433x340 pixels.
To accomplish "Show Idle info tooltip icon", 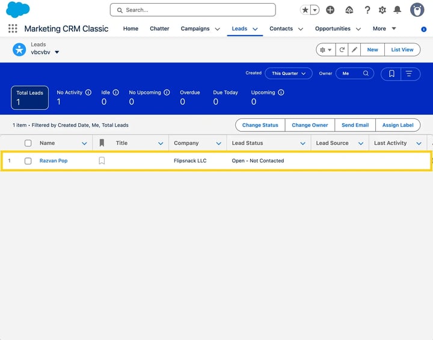I will (x=116, y=93).
